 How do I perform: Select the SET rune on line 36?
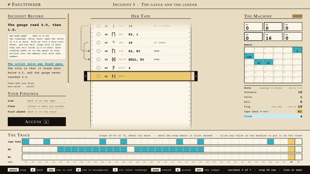pos(114,34)
